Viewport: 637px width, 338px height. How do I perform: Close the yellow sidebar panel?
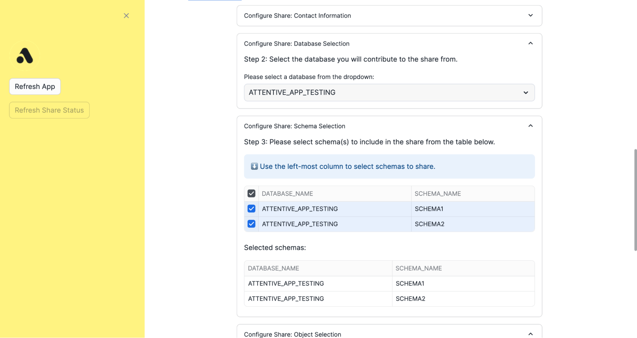[126, 16]
